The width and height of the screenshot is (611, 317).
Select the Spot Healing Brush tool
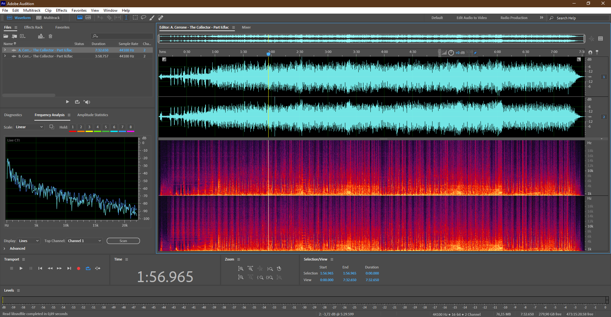(x=161, y=18)
